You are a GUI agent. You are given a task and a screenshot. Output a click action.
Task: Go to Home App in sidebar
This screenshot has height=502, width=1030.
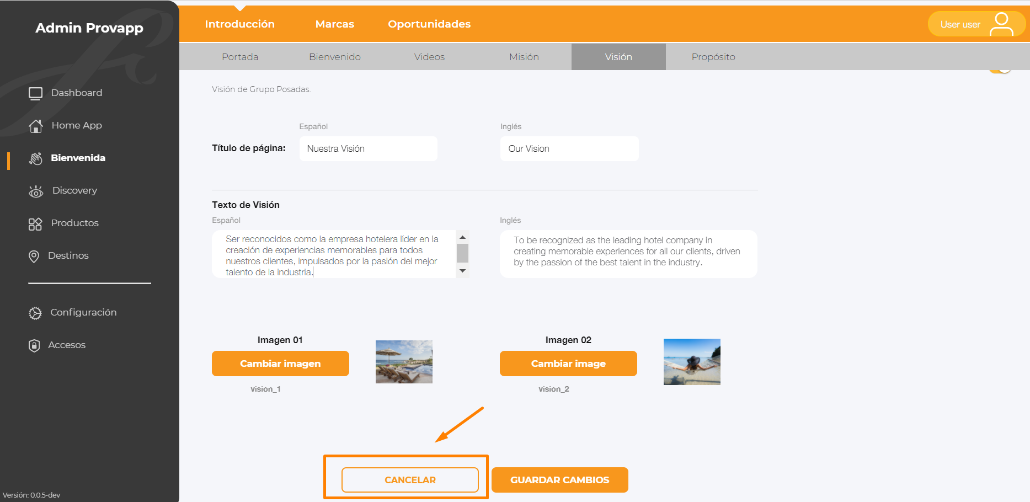pos(77,125)
